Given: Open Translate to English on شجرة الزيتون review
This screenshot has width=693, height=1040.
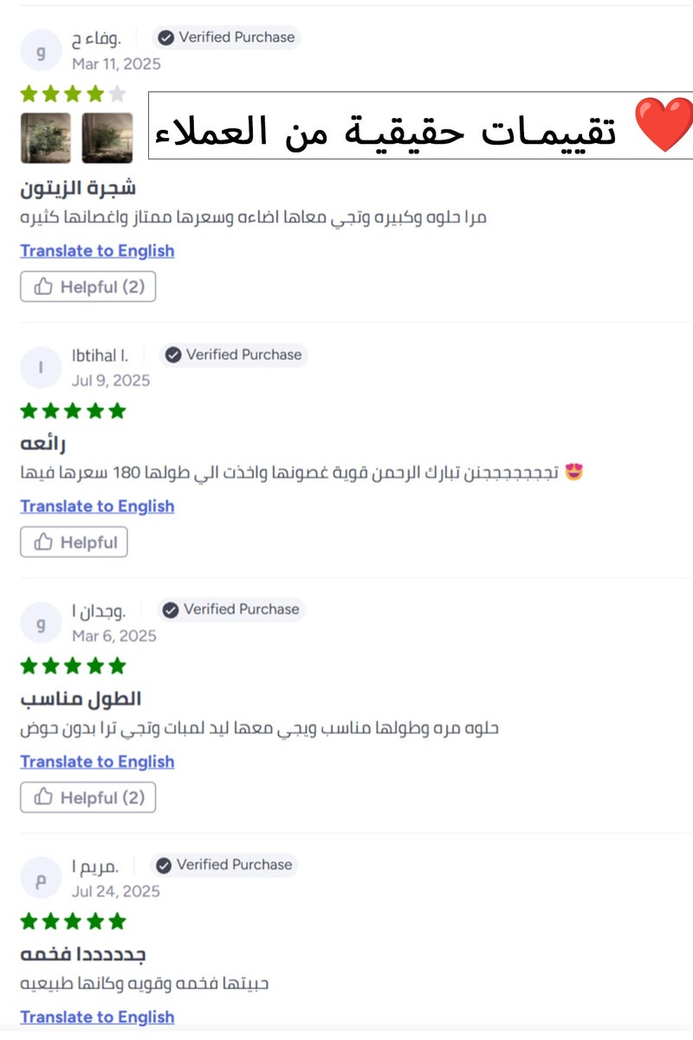Looking at the screenshot, I should 97,250.
